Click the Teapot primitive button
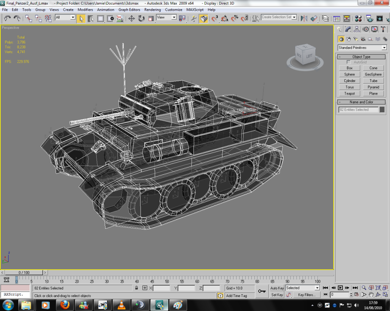 click(x=349, y=93)
